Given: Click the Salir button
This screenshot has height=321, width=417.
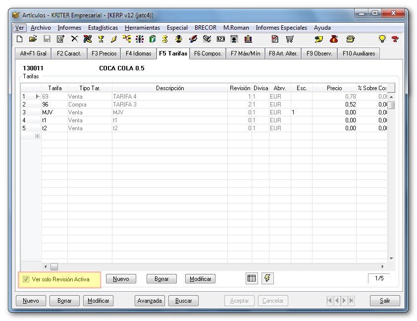Looking at the screenshot, I should [x=385, y=301].
